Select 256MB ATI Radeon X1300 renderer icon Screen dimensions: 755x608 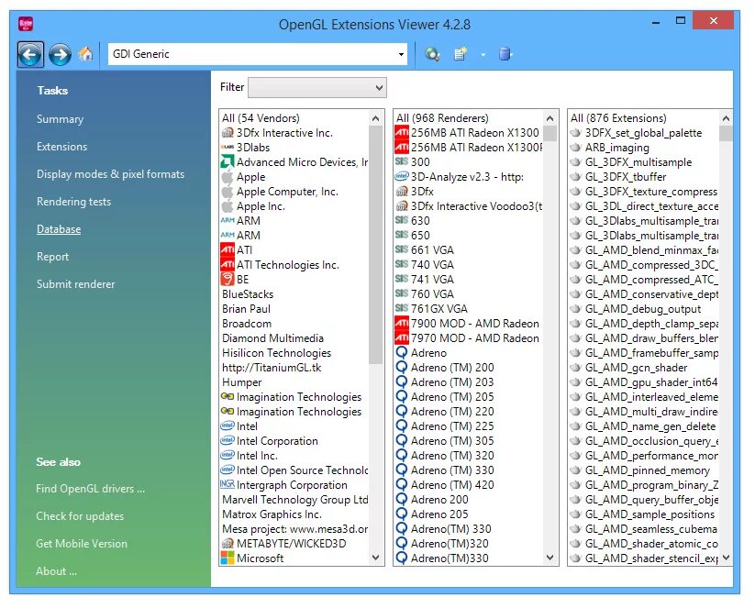[x=402, y=132]
